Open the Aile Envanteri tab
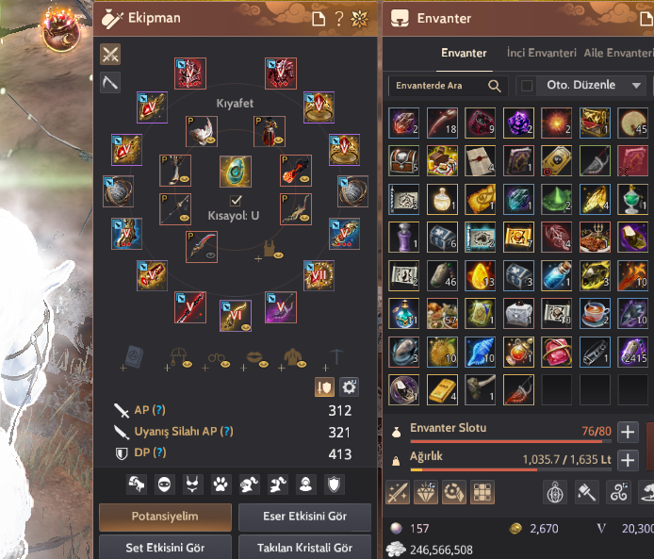 click(618, 53)
